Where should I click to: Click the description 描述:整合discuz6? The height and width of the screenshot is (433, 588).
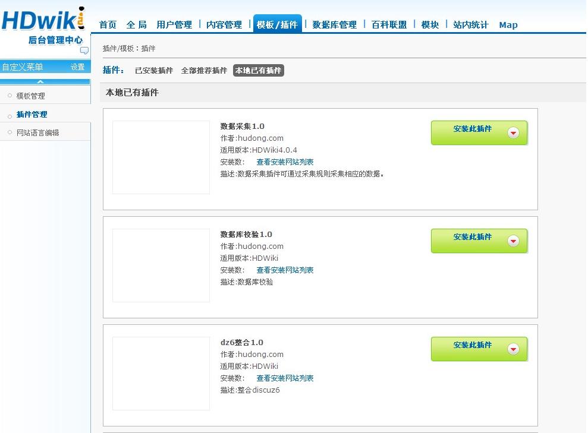(x=250, y=390)
